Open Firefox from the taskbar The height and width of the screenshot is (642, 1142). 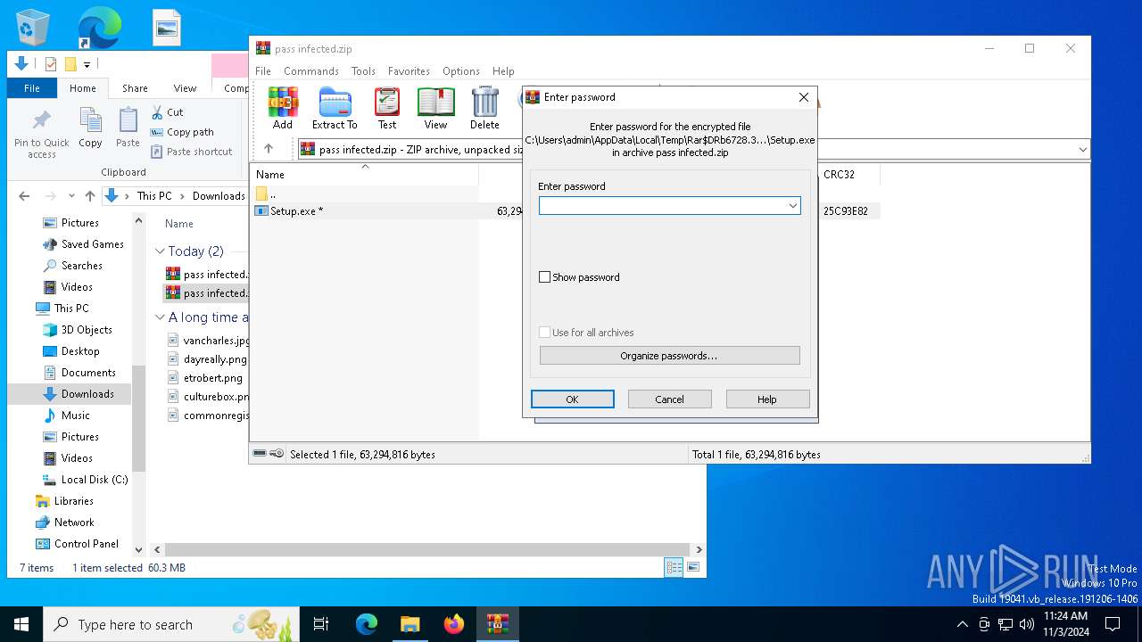tap(454, 624)
